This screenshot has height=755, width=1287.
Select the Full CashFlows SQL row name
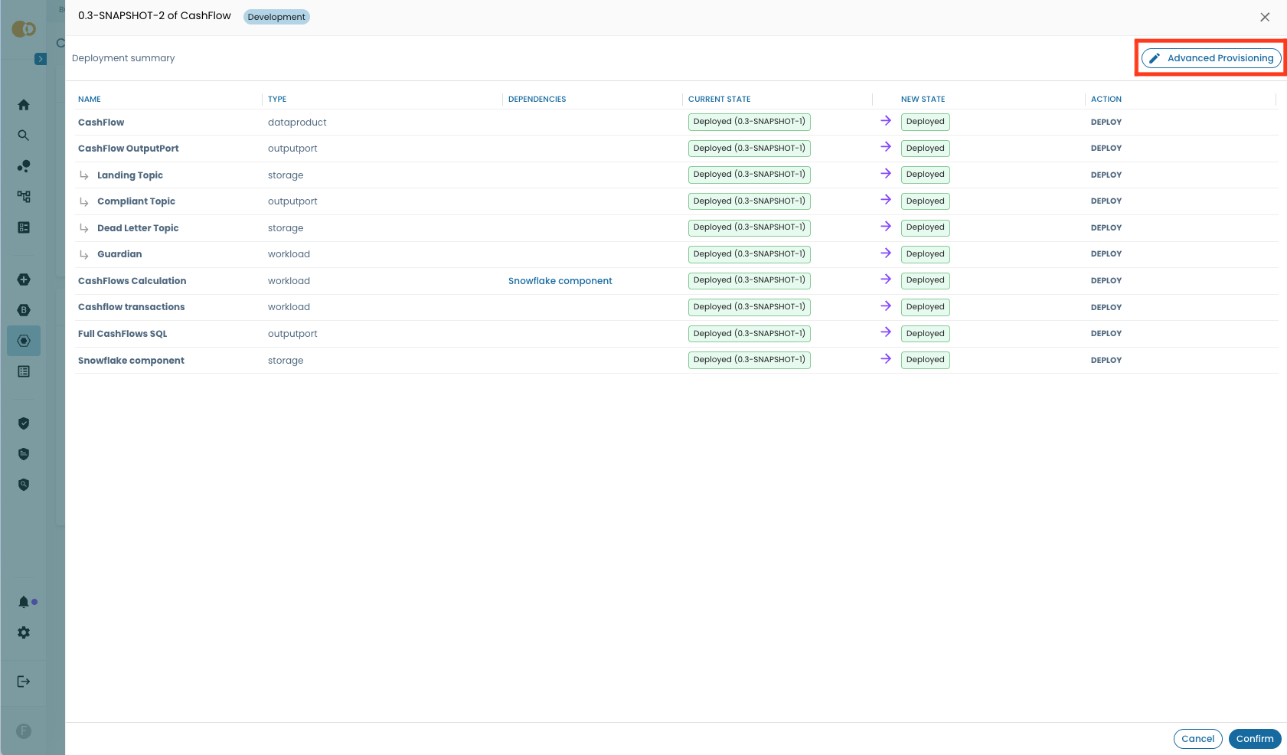click(122, 334)
